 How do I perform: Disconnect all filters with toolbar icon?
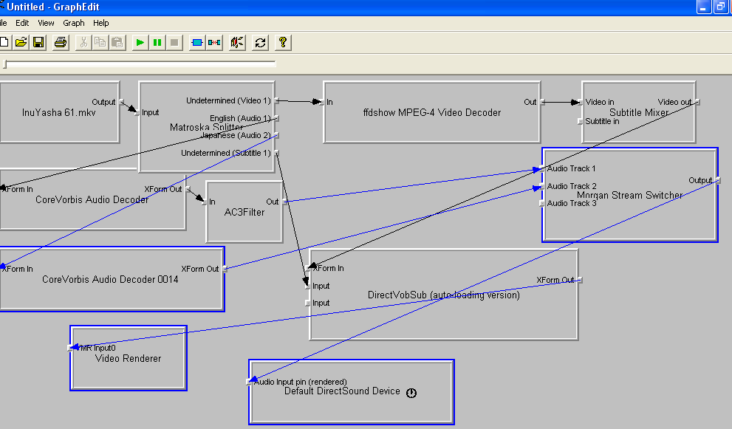click(214, 43)
